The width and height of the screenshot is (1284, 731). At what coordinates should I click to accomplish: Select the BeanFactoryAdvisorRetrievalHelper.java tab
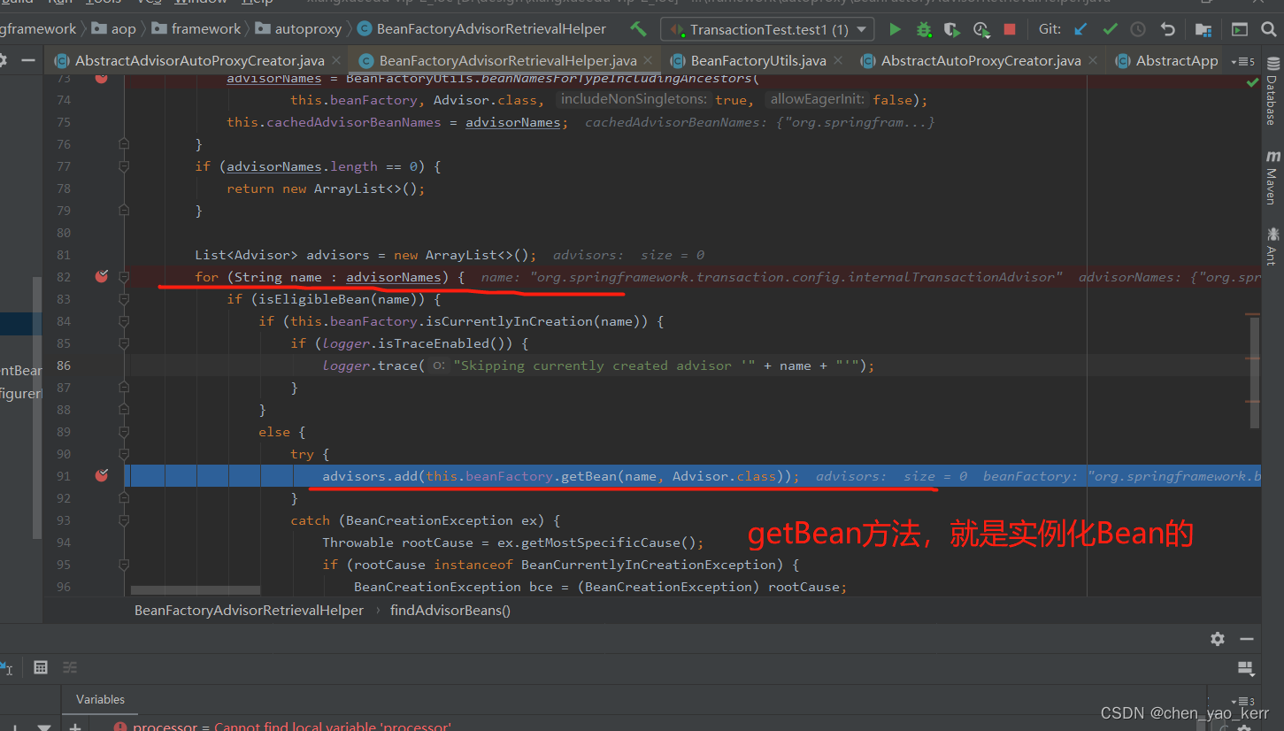pyautogui.click(x=507, y=61)
